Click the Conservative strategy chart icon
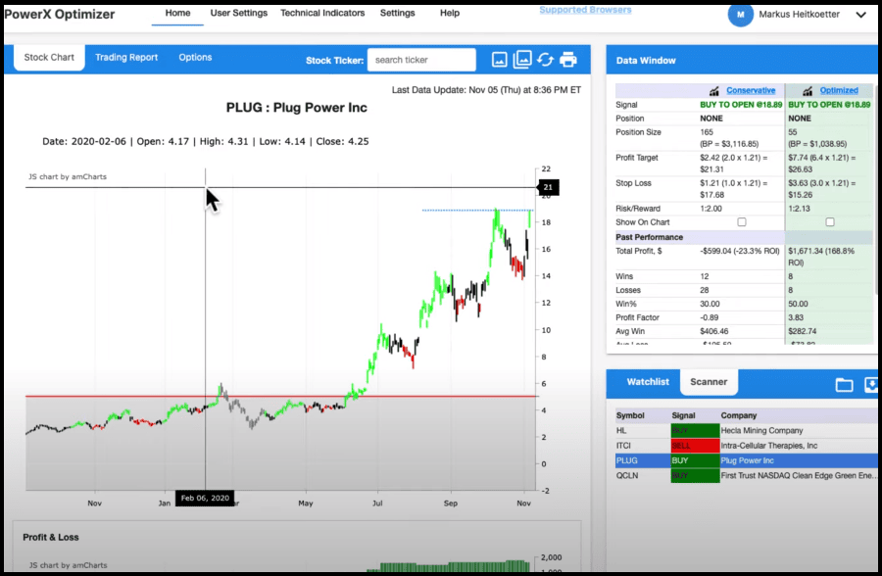882x576 pixels. tap(713, 90)
